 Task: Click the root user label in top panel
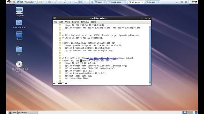(194, 2)
